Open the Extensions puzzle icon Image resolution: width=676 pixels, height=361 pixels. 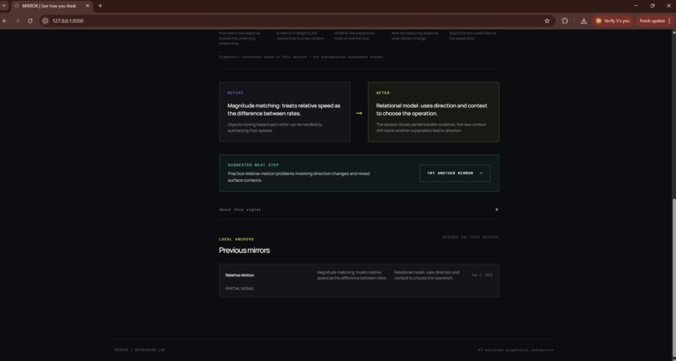coord(564,21)
